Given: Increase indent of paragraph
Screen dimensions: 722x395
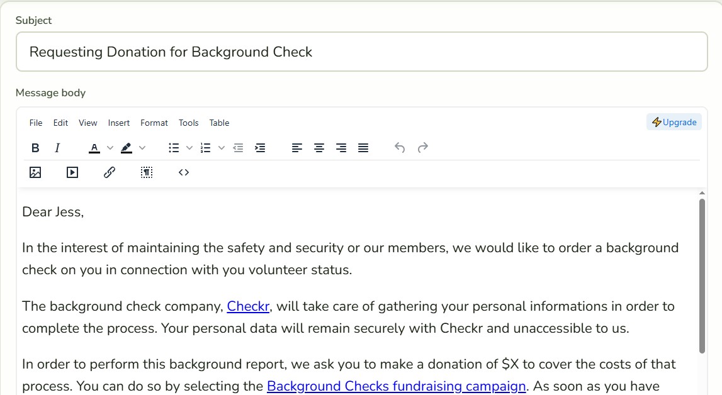Looking at the screenshot, I should [260, 148].
